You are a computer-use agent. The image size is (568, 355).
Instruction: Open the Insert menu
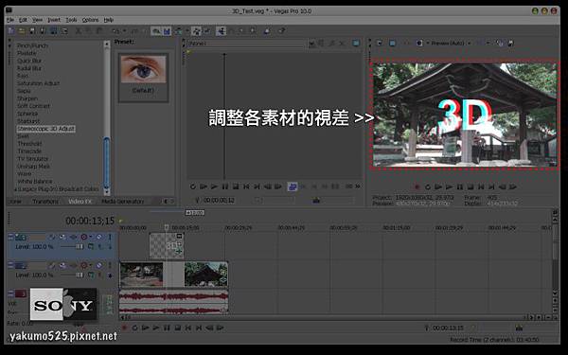[x=54, y=20]
